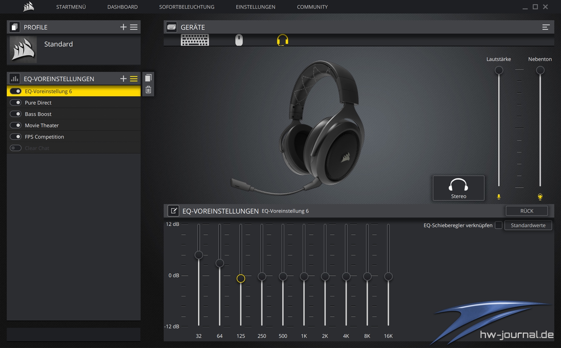Image resolution: width=561 pixels, height=348 pixels.
Task: Click the 250 Hz EQ slider knob
Action: coord(262,277)
